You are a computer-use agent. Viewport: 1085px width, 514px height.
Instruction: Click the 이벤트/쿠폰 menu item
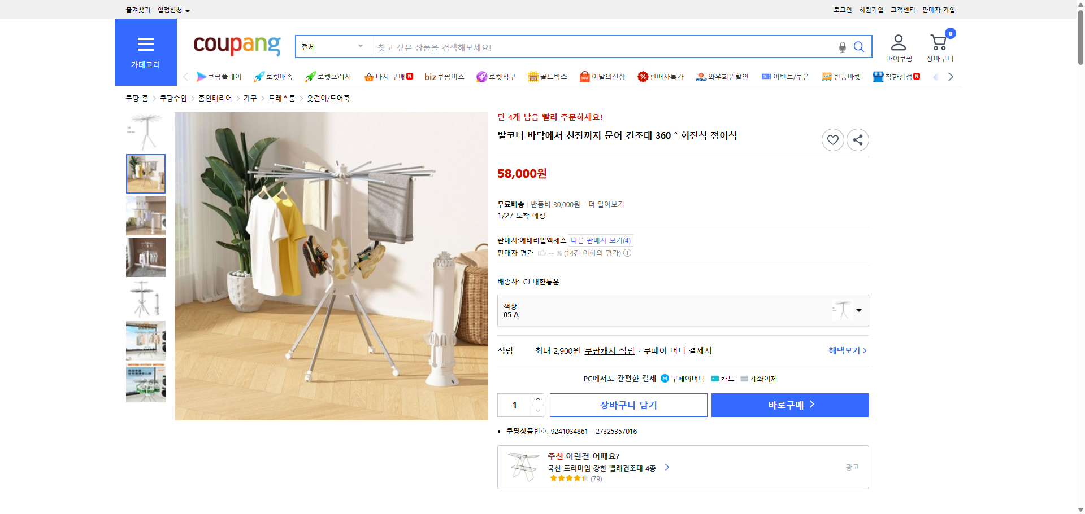pyautogui.click(x=785, y=76)
